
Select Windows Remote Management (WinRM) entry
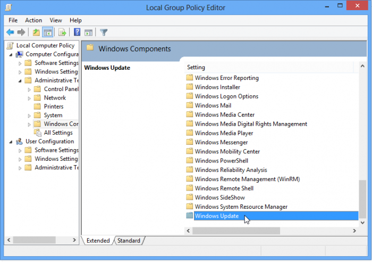coord(247,179)
